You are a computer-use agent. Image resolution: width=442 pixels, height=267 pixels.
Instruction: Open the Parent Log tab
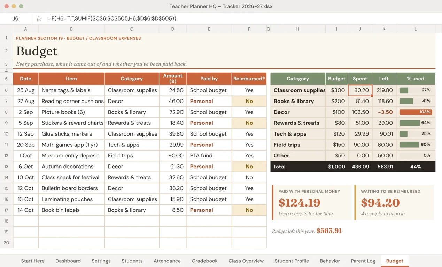coord(363,261)
